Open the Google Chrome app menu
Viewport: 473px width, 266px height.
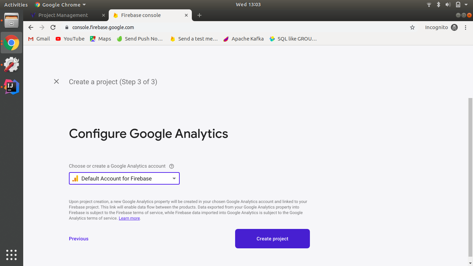(x=60, y=5)
